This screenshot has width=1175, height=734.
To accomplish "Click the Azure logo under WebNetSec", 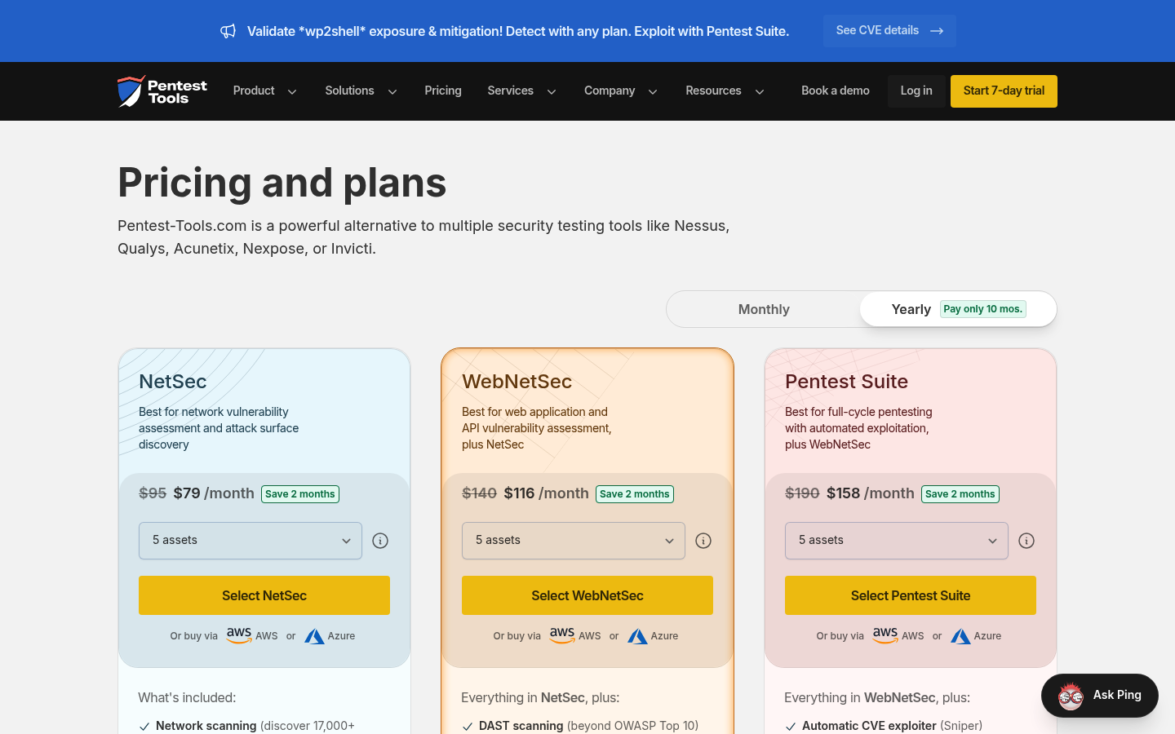I will (x=637, y=636).
